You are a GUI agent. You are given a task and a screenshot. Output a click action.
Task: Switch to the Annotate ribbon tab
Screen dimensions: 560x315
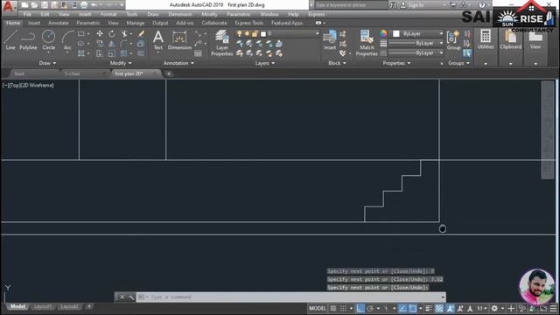click(x=59, y=23)
